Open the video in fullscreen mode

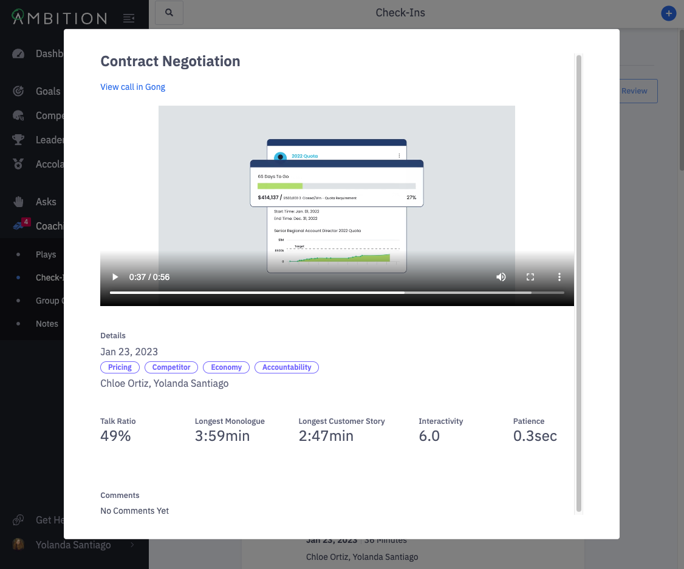(x=530, y=277)
